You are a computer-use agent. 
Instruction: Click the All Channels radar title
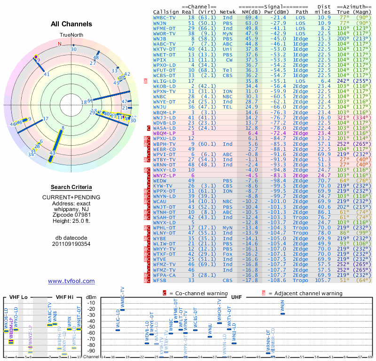pos(71,24)
